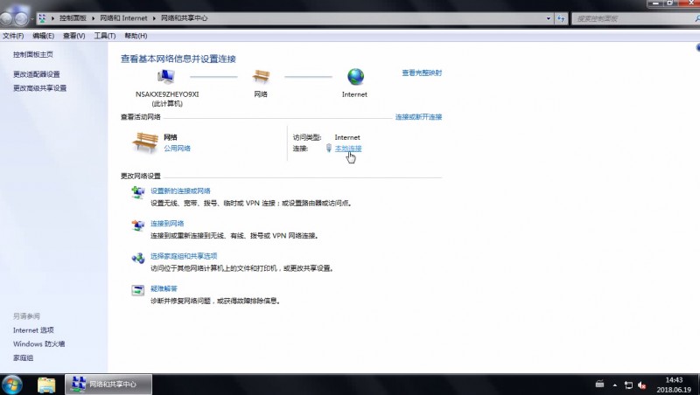Open the 工具(T) menu
700x395 pixels.
tap(104, 36)
